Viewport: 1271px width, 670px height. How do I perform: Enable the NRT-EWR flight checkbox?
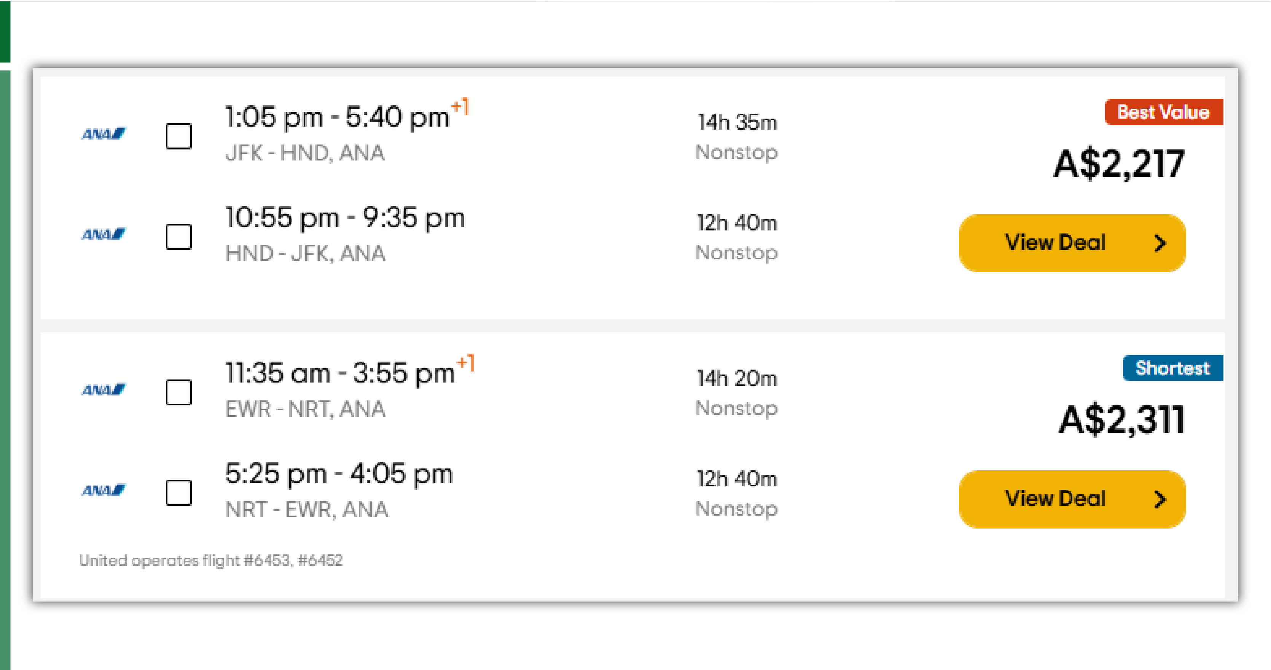click(179, 492)
